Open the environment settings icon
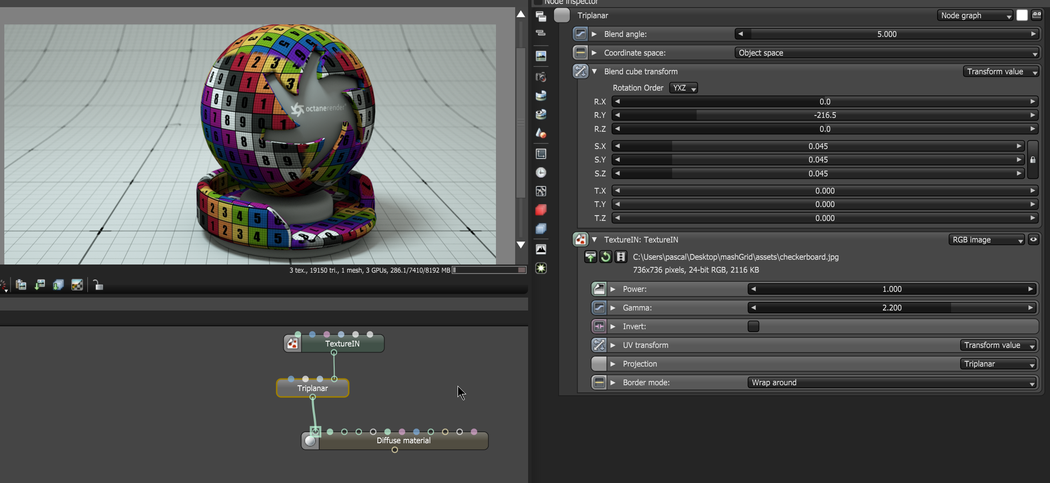 pos(541,95)
